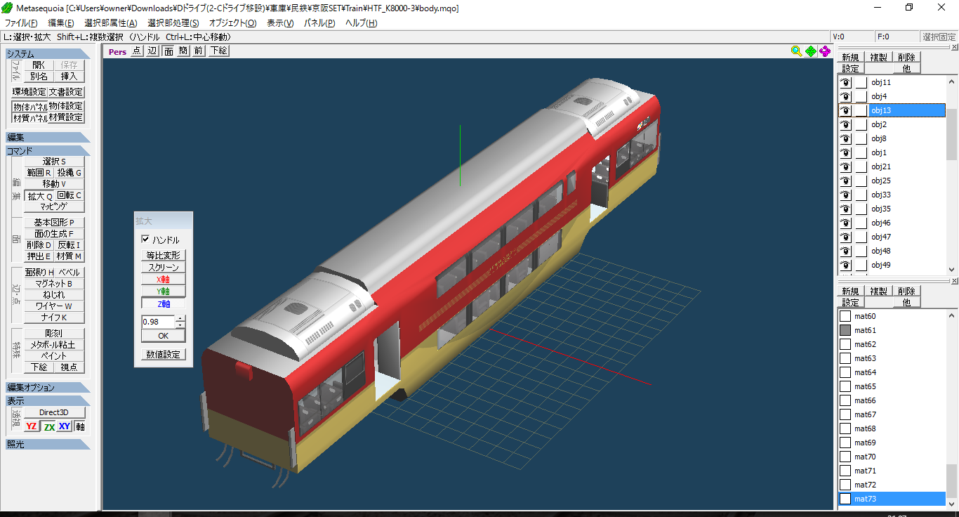Toggle the lock box beside obj8
The image size is (959, 517).
point(861,138)
